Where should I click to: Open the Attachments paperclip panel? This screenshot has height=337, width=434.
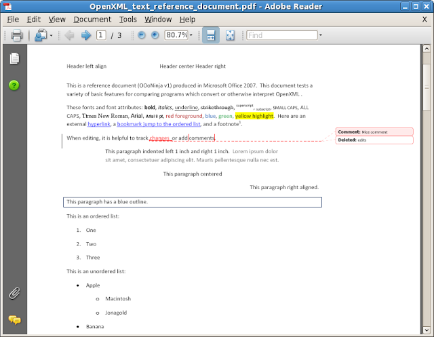(x=14, y=294)
